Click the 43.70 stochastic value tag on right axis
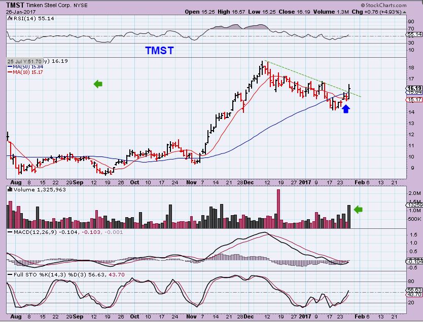The width and height of the screenshot is (423, 322). pos(414,295)
